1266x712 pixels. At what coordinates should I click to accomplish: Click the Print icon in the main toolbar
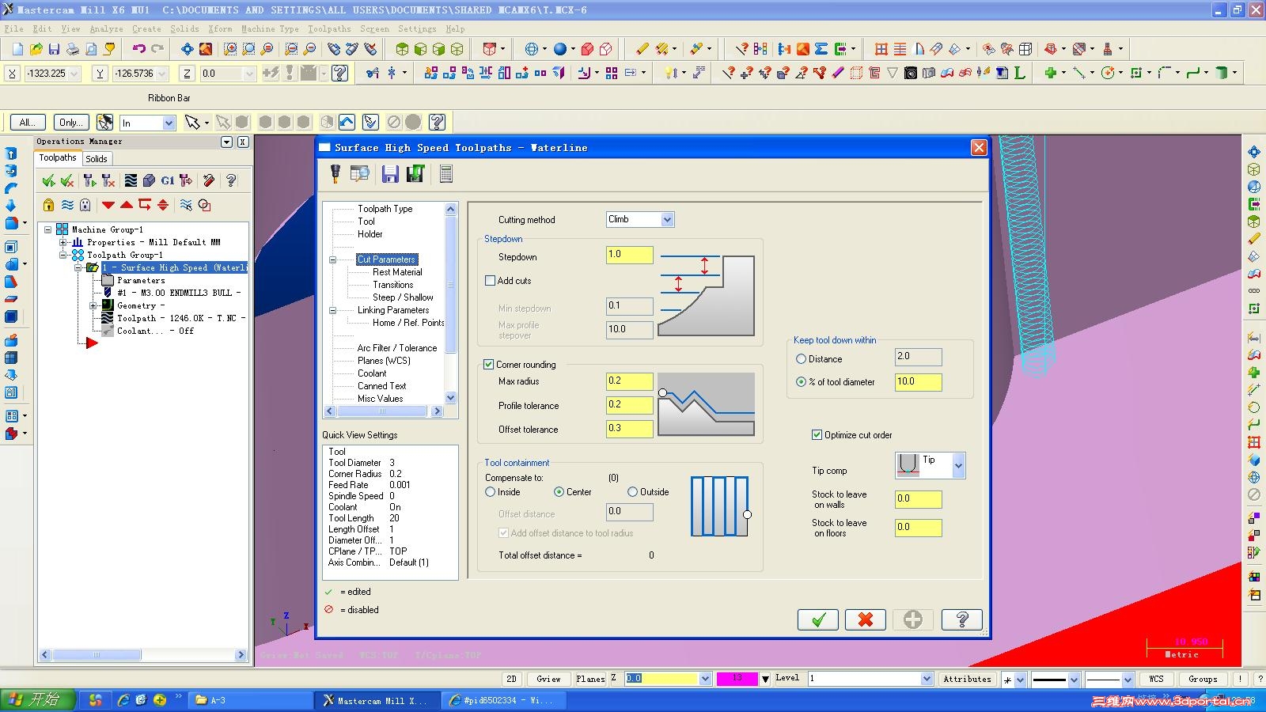[73, 49]
